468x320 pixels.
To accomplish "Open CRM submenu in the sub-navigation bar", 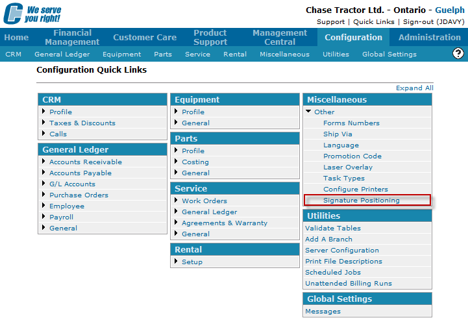I will (14, 55).
